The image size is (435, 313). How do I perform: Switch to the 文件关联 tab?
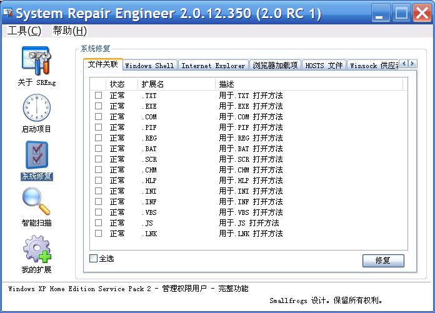(x=103, y=64)
